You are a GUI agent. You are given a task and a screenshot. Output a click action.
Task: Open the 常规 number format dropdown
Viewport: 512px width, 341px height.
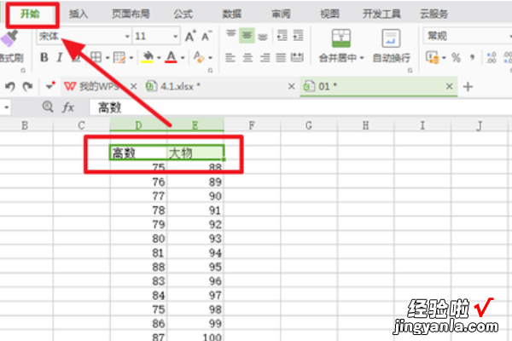pos(467,36)
